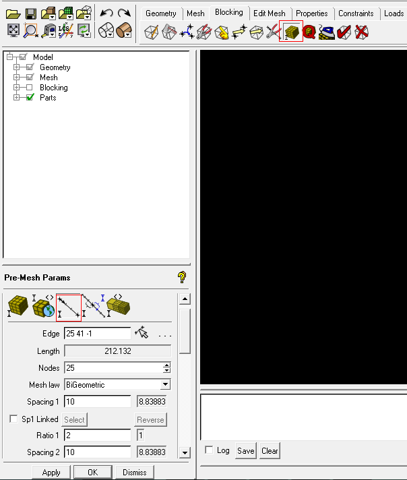
Task: Enable Log checkbox in message window
Action: [x=209, y=450]
